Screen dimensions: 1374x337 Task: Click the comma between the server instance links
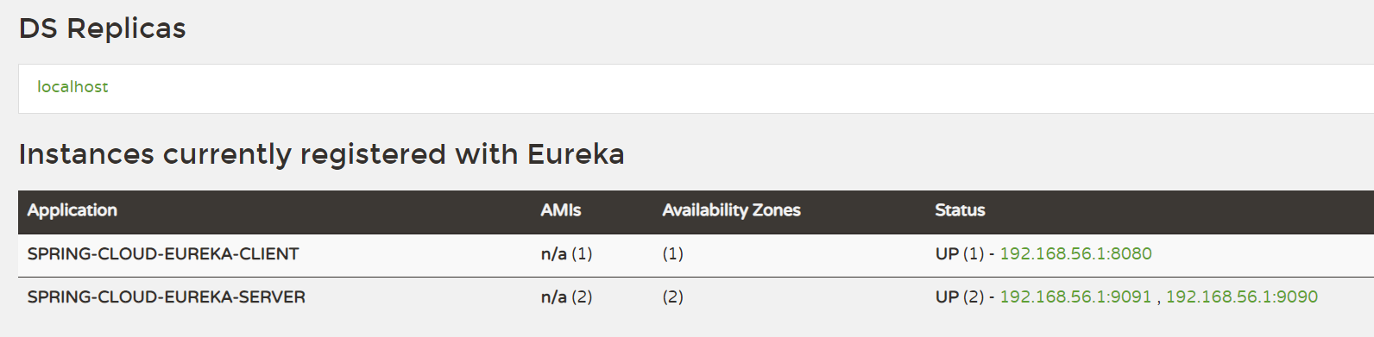[x=1158, y=300]
